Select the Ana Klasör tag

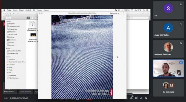11,75
